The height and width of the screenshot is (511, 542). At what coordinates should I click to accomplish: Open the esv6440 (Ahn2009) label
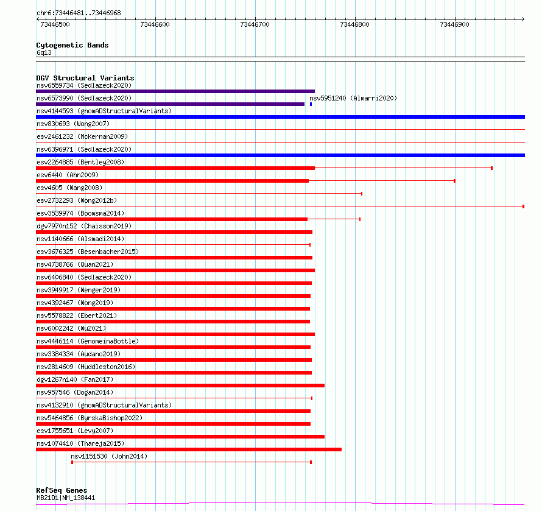coord(68,175)
